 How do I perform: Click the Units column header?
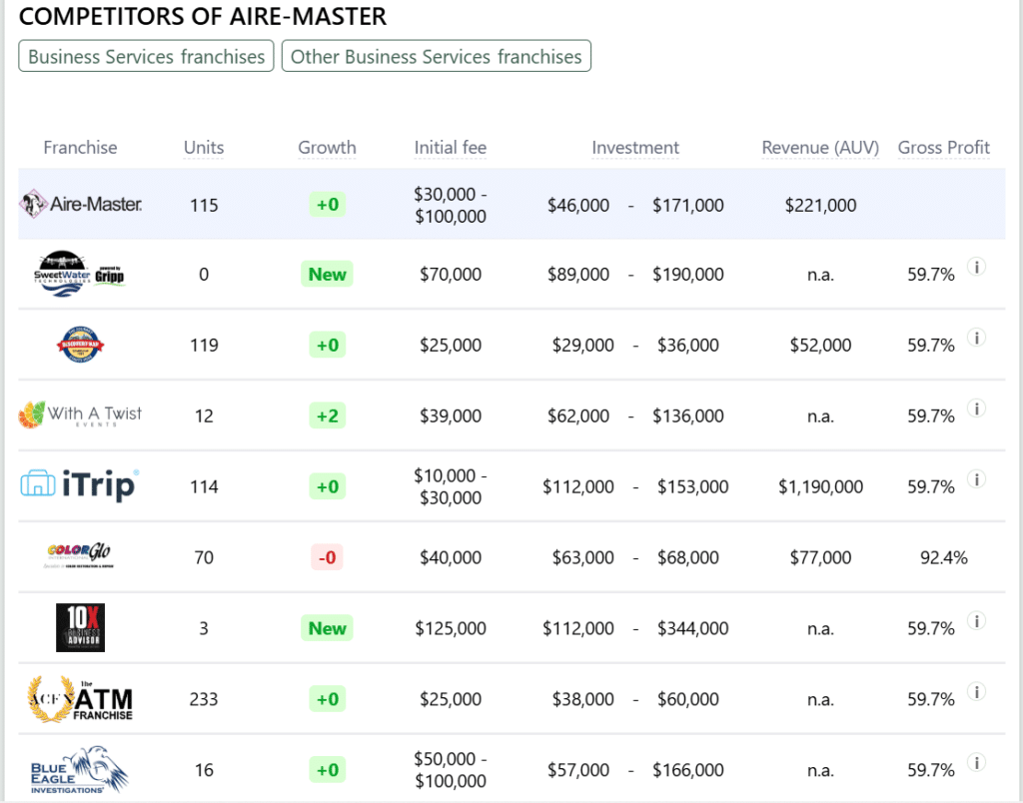(204, 148)
